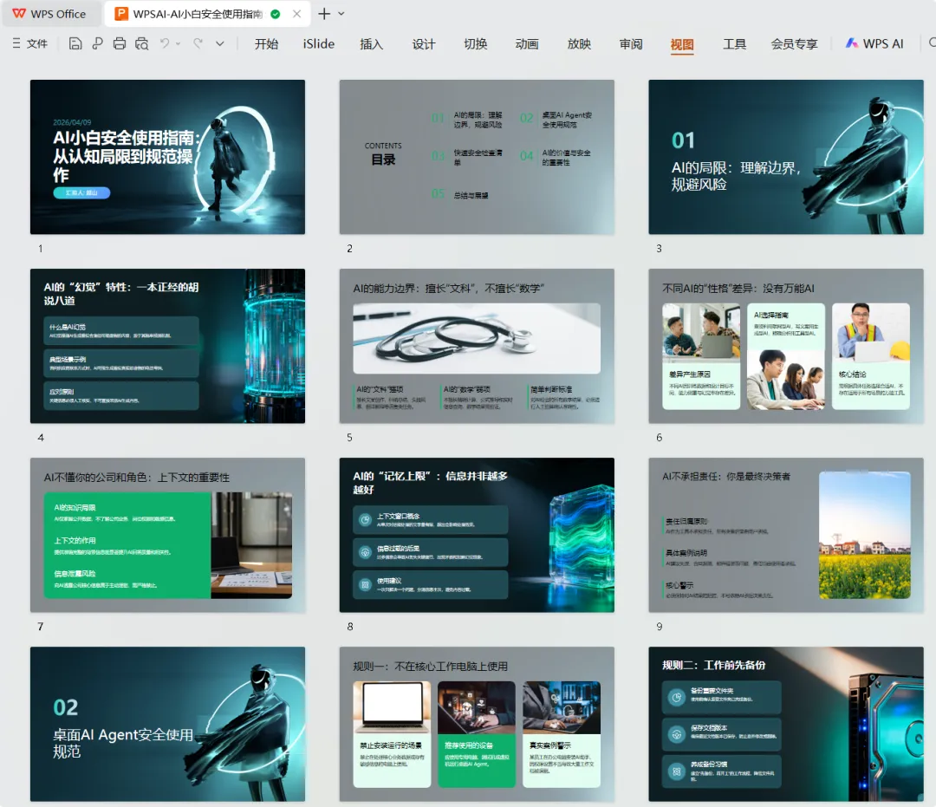Viewport: 936px width, 807px height.
Task: Click the export/share icon beside Save
Action: (97, 43)
